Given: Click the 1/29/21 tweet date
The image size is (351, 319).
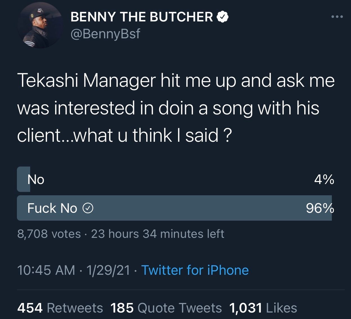Looking at the screenshot, I should point(108,270).
